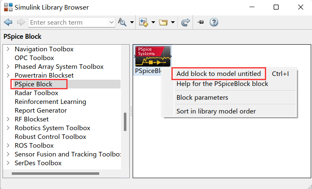Select PSpice Block in the library tree
This screenshot has height=189, width=312.
click(33, 84)
